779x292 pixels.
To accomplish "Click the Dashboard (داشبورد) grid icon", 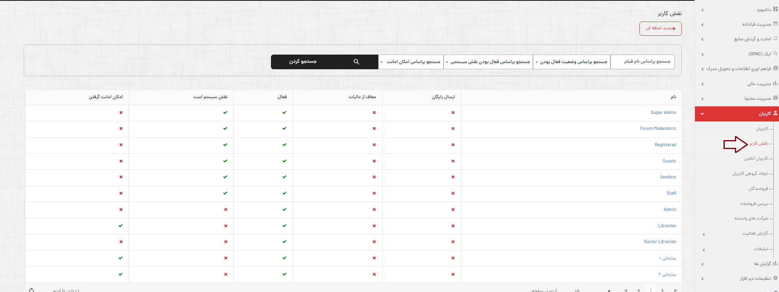I will pyautogui.click(x=775, y=9).
